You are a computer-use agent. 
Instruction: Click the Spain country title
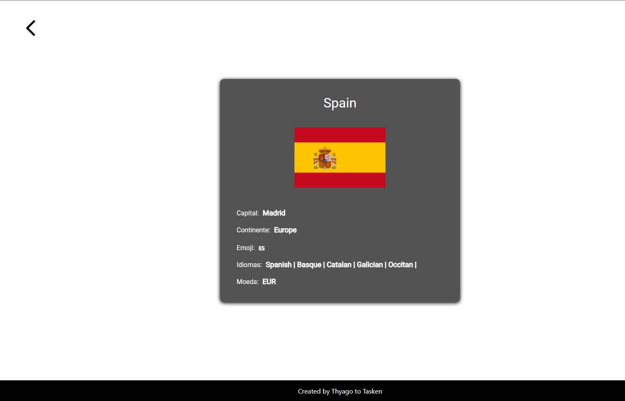pyautogui.click(x=340, y=103)
